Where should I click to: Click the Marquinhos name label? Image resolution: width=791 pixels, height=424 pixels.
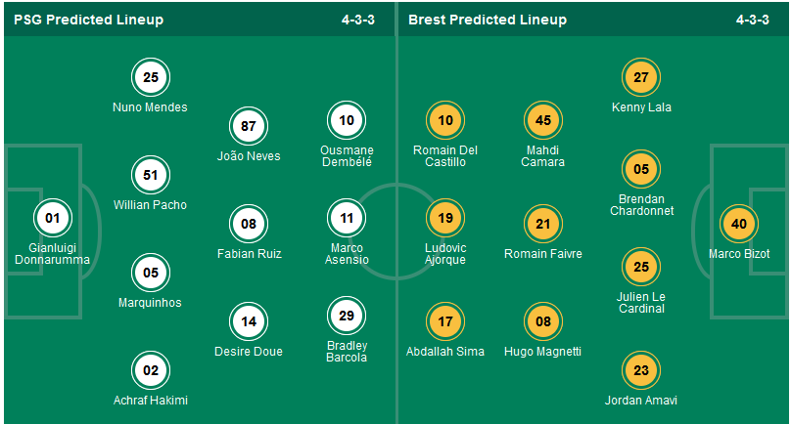[x=151, y=303]
